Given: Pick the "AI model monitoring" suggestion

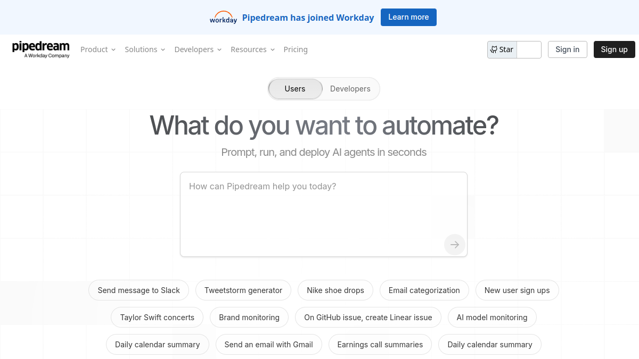Looking at the screenshot, I should pos(492,318).
